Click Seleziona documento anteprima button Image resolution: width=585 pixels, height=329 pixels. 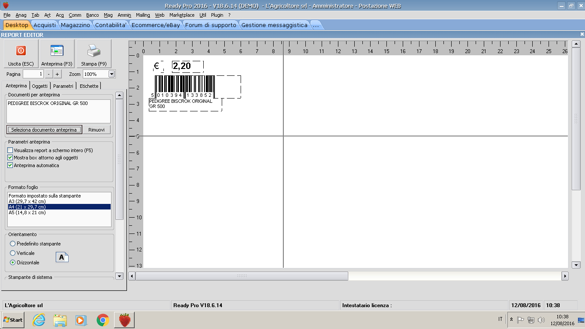[x=44, y=130]
